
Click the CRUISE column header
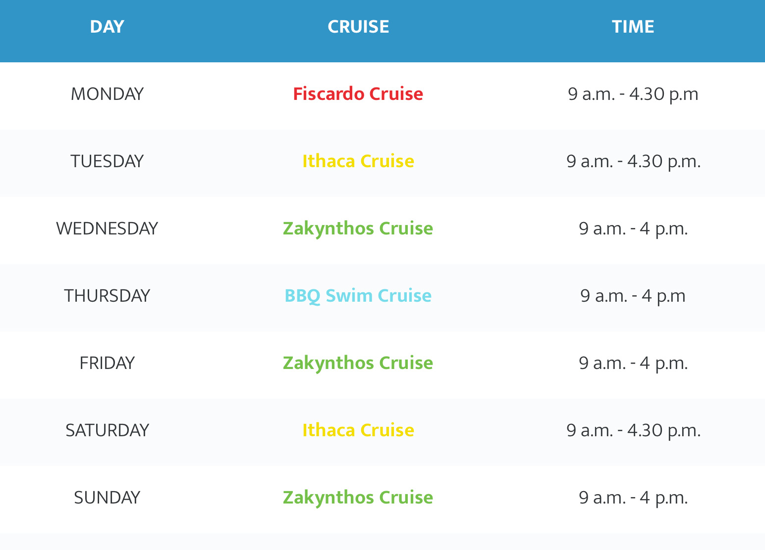(x=358, y=27)
